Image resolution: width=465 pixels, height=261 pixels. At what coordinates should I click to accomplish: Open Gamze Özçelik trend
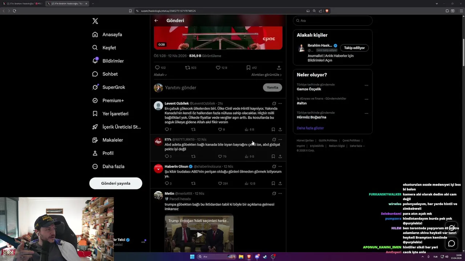(x=309, y=89)
